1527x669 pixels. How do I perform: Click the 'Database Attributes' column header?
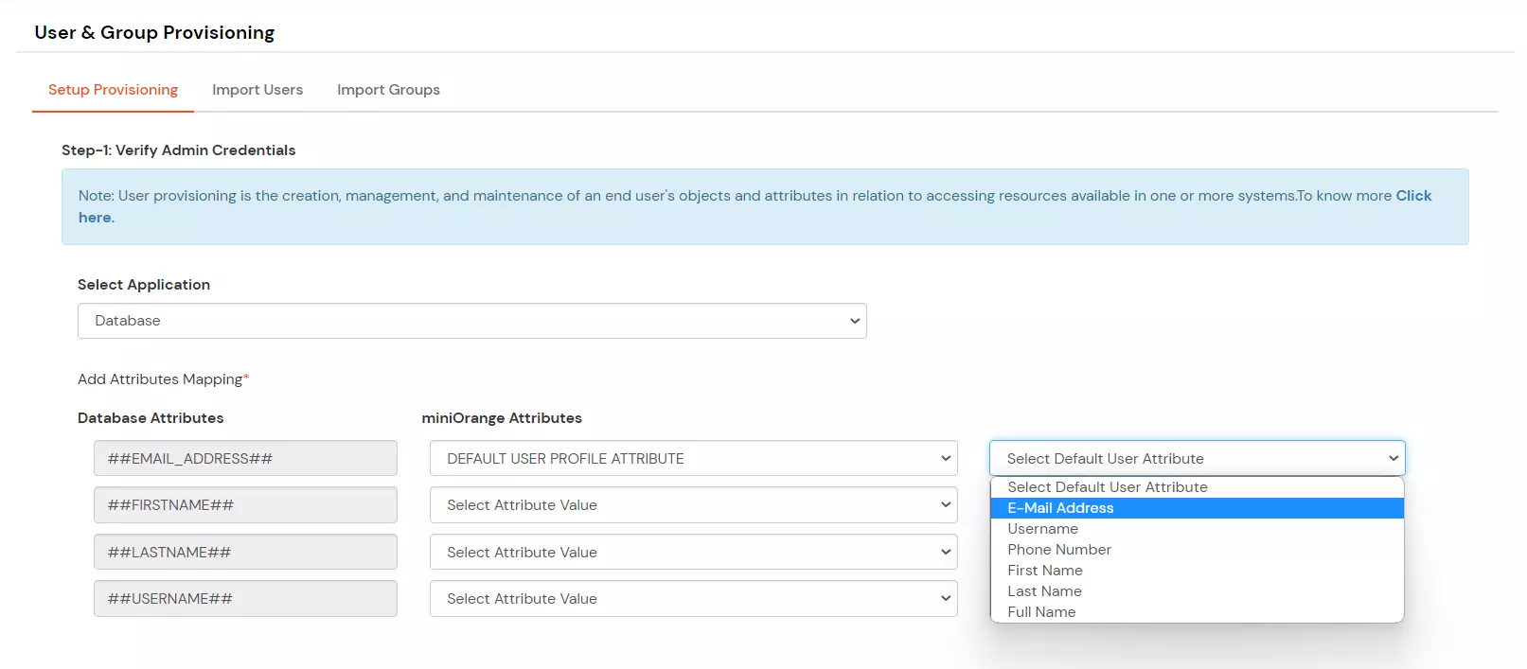point(151,418)
